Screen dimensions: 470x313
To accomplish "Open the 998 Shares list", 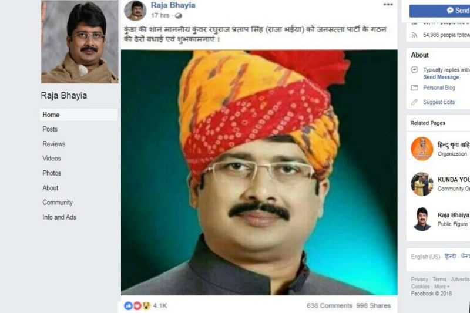I will (374, 306).
